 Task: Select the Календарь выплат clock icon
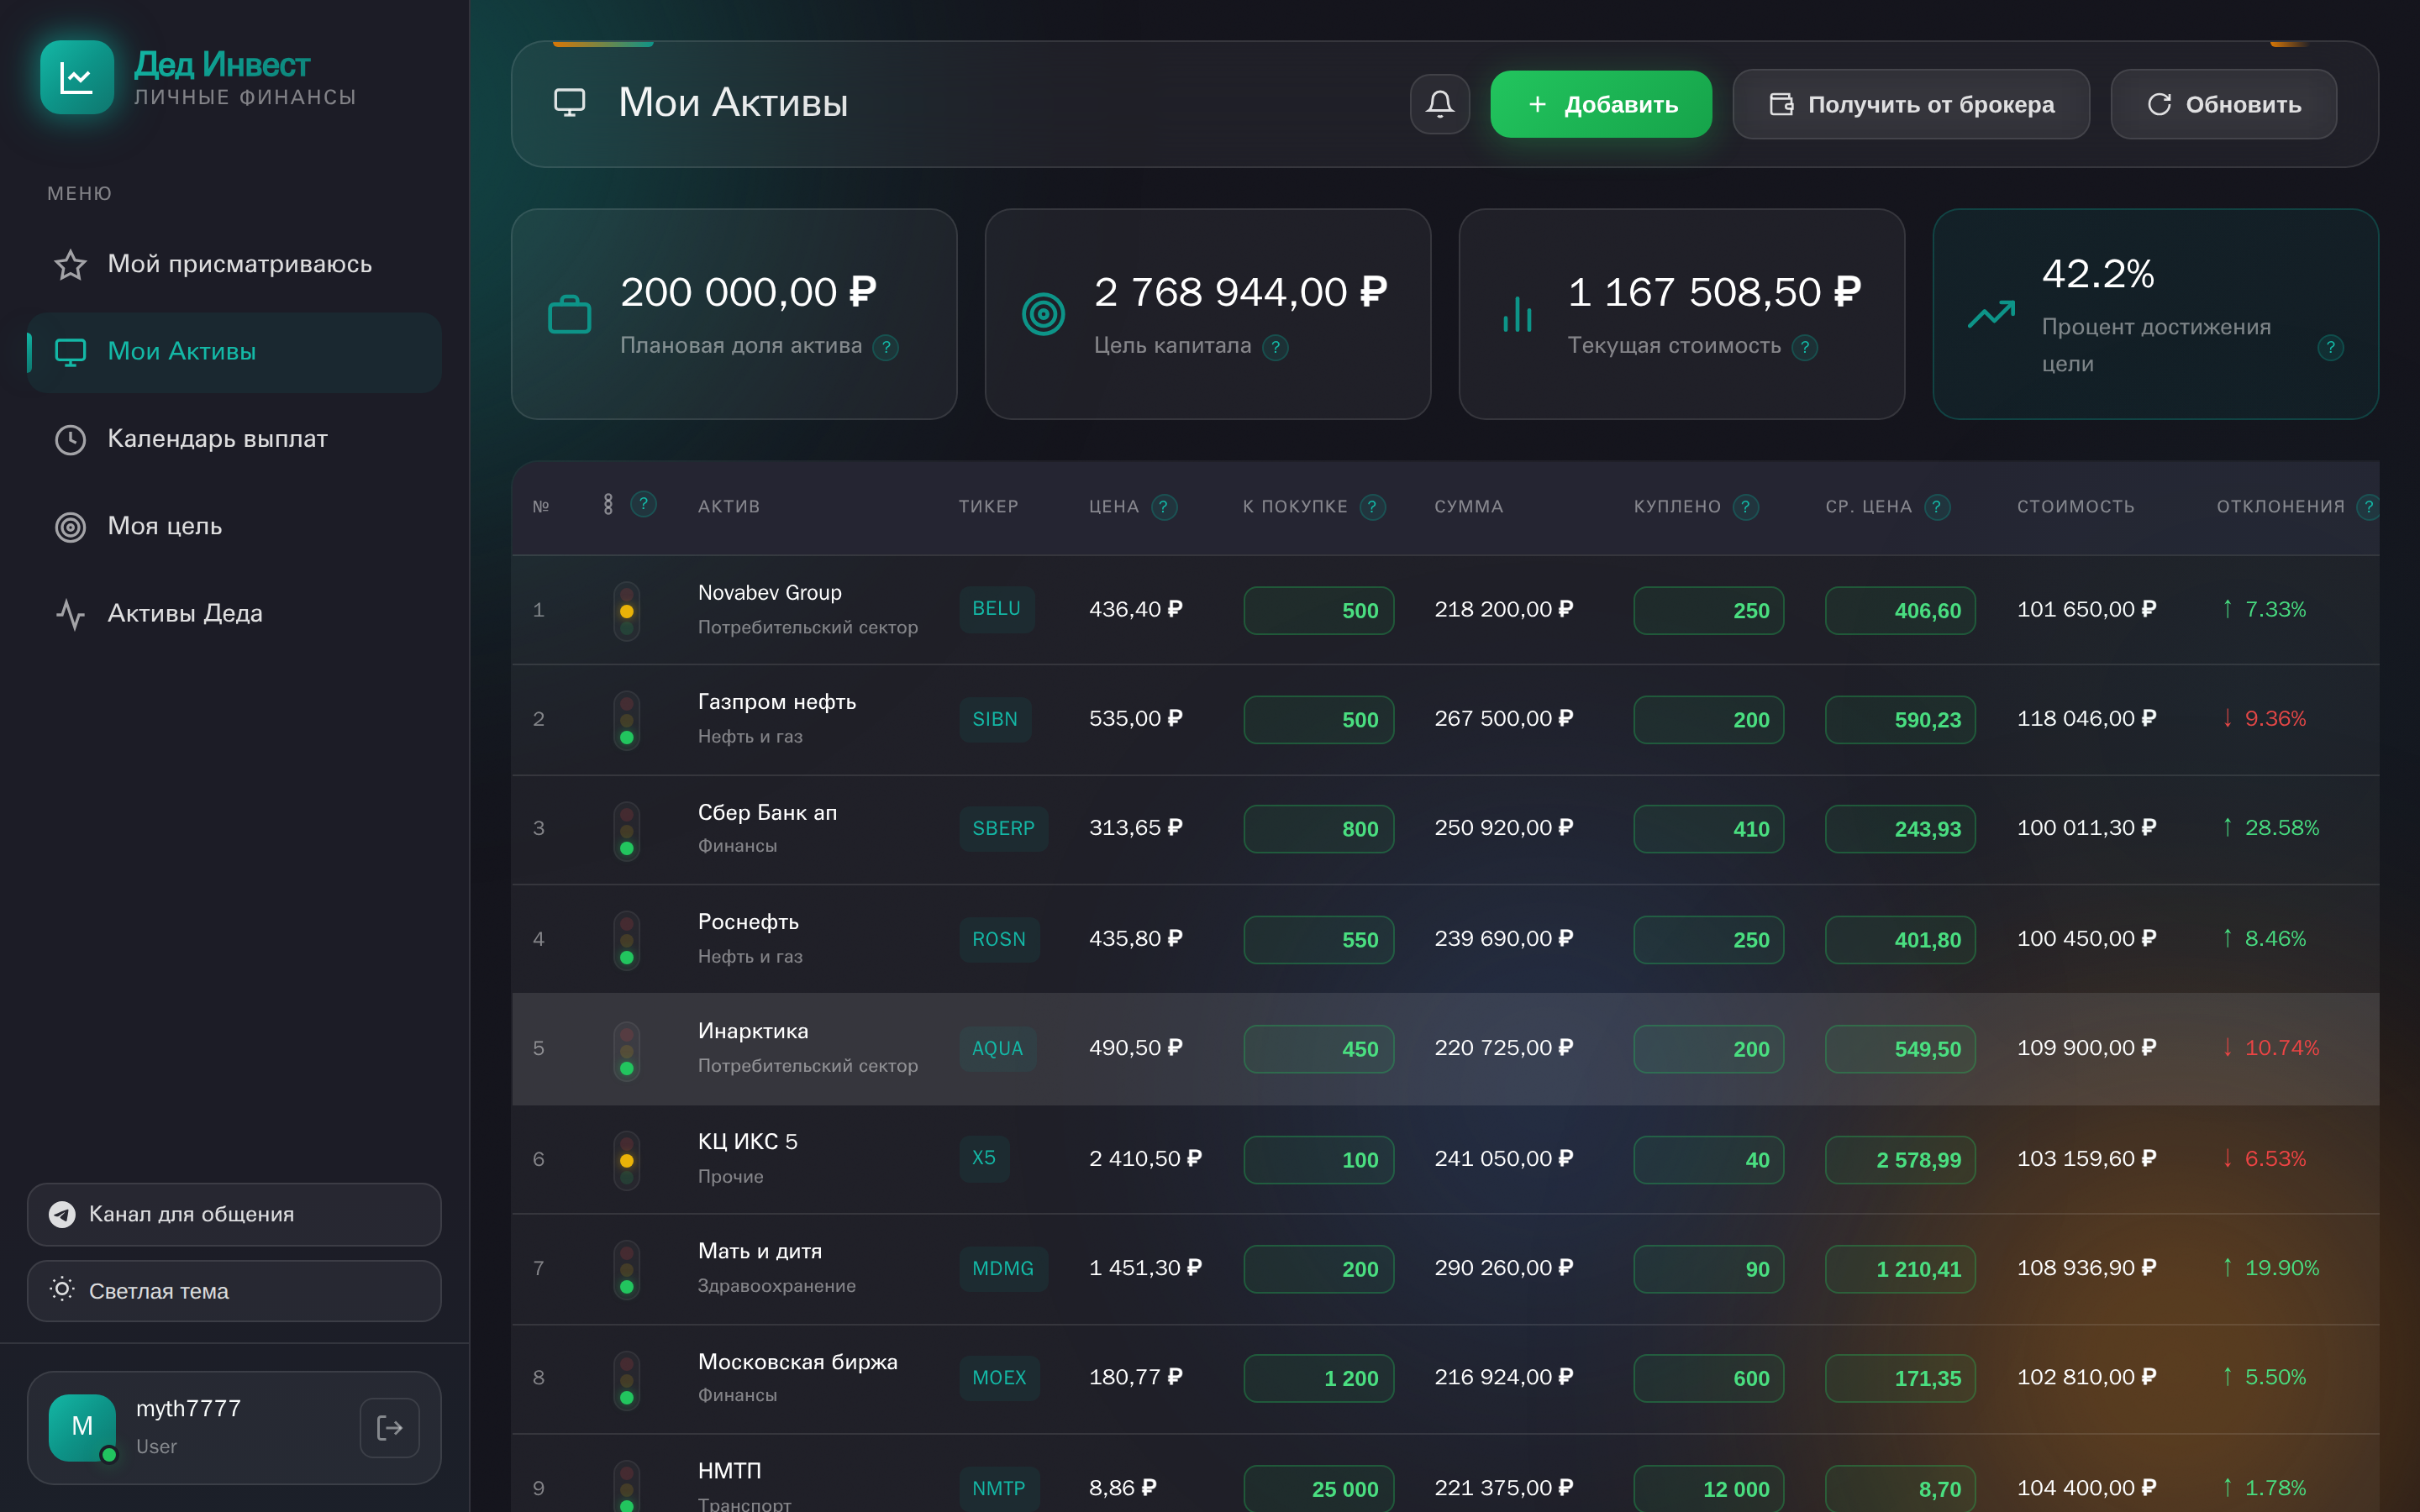pos(70,439)
